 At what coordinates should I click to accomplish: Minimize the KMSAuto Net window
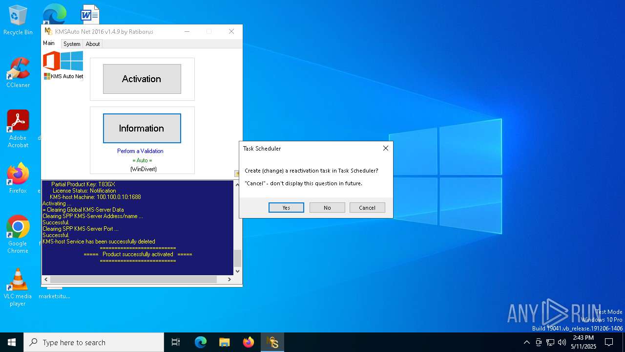point(187,31)
